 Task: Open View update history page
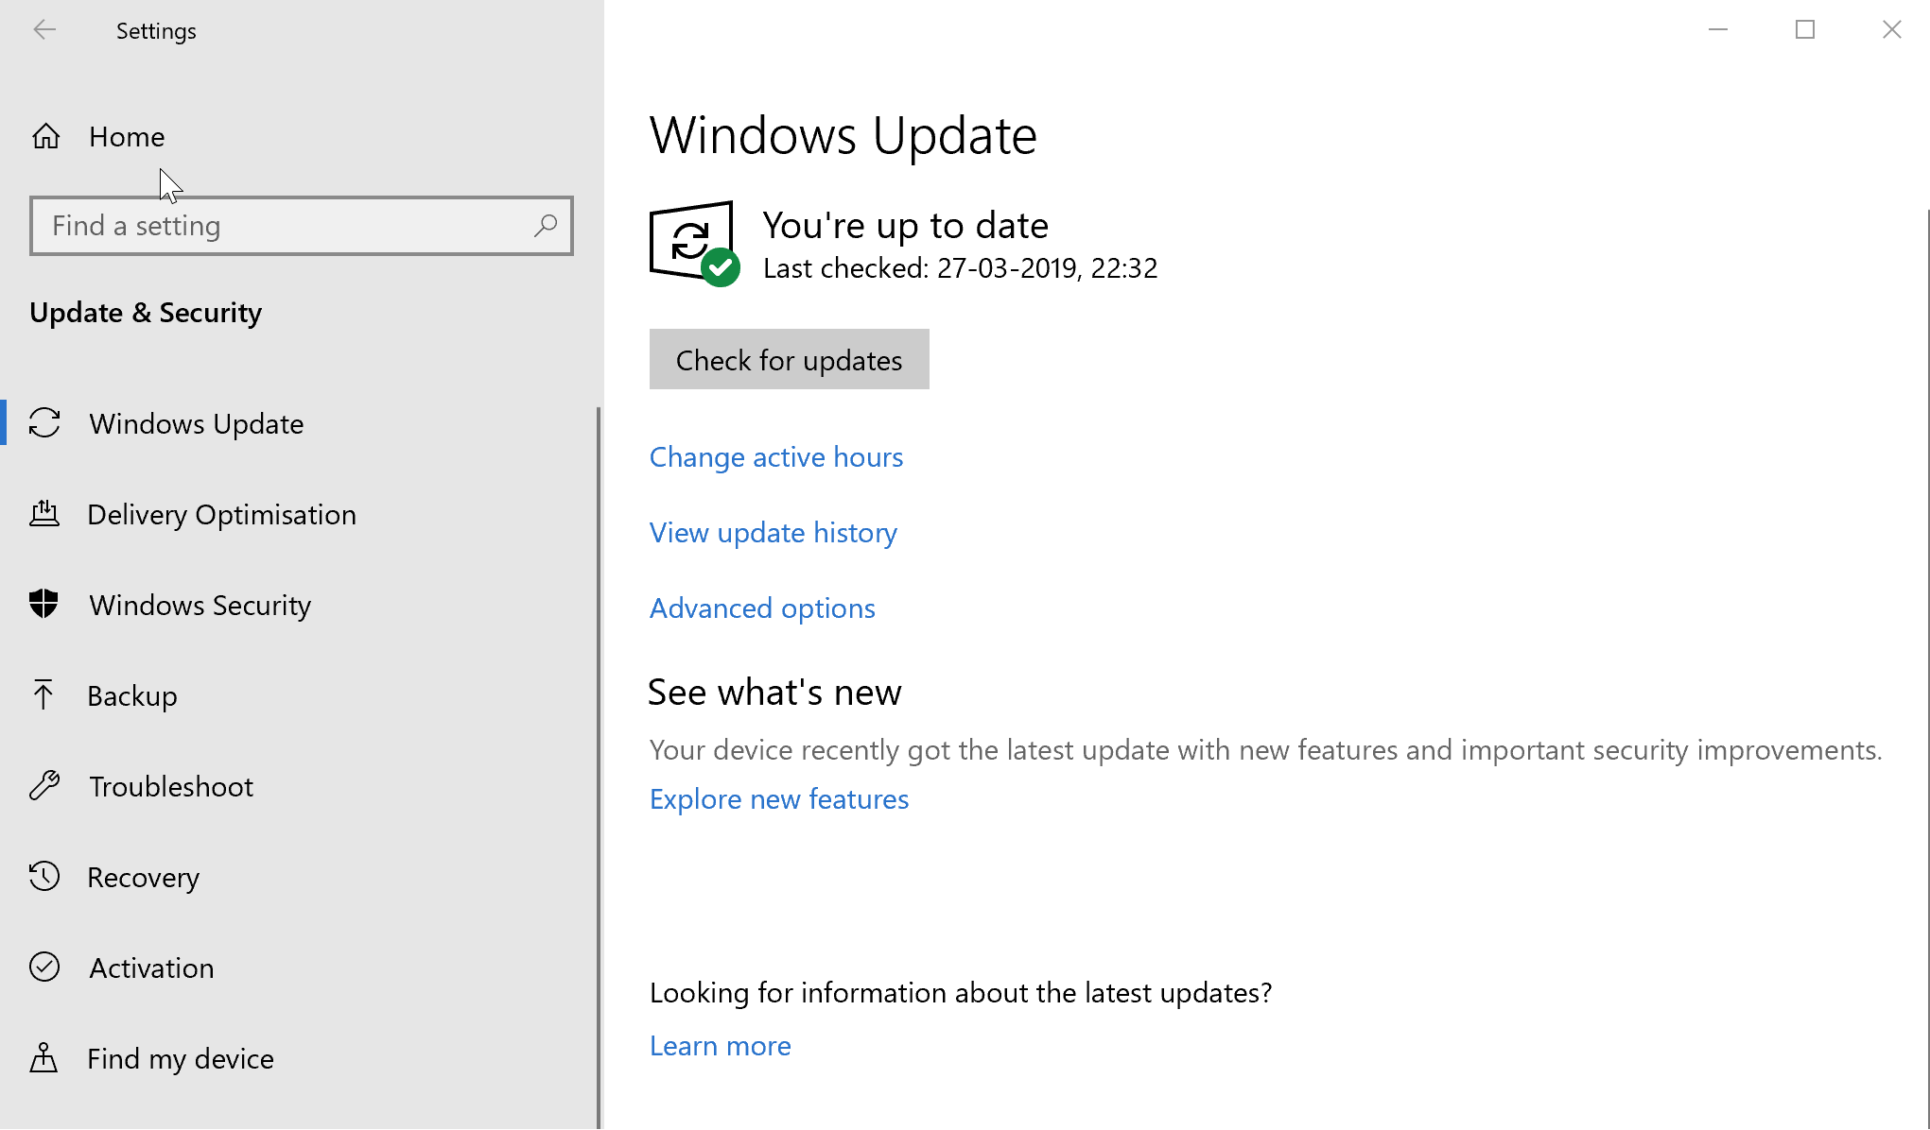tap(773, 531)
